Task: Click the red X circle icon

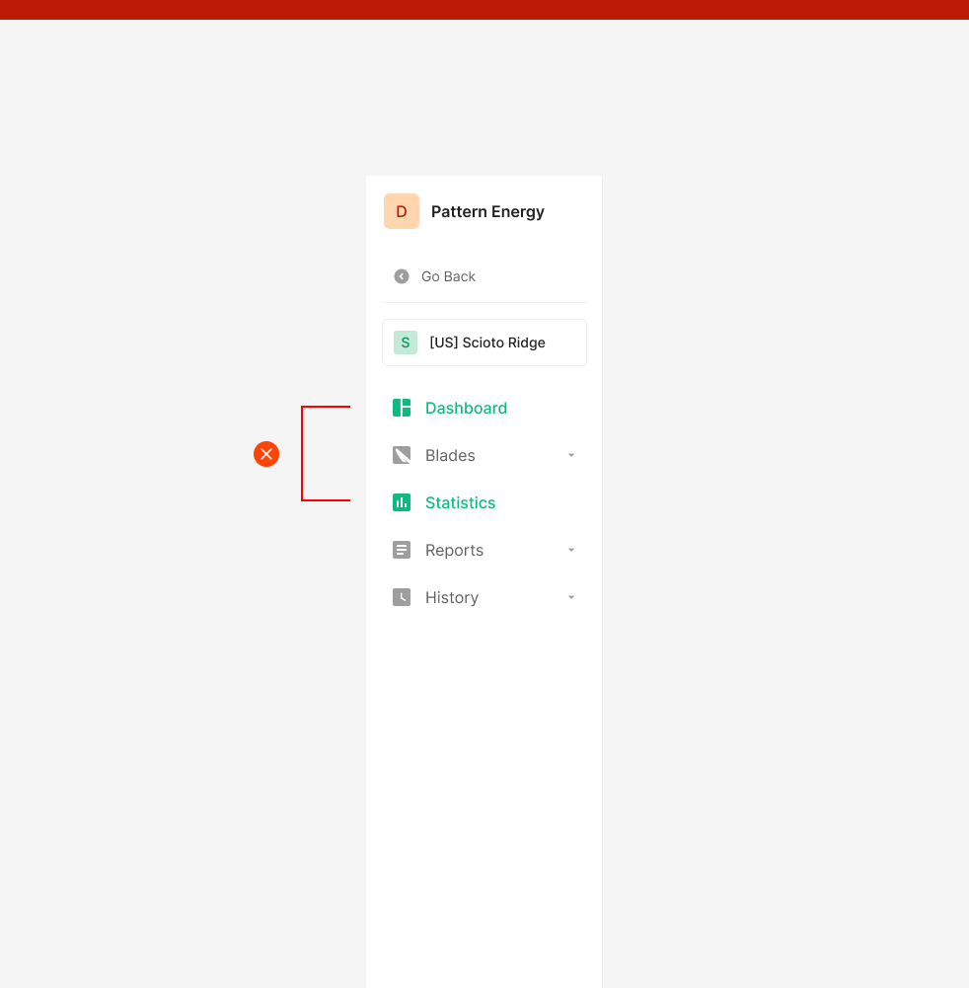Action: click(x=266, y=454)
